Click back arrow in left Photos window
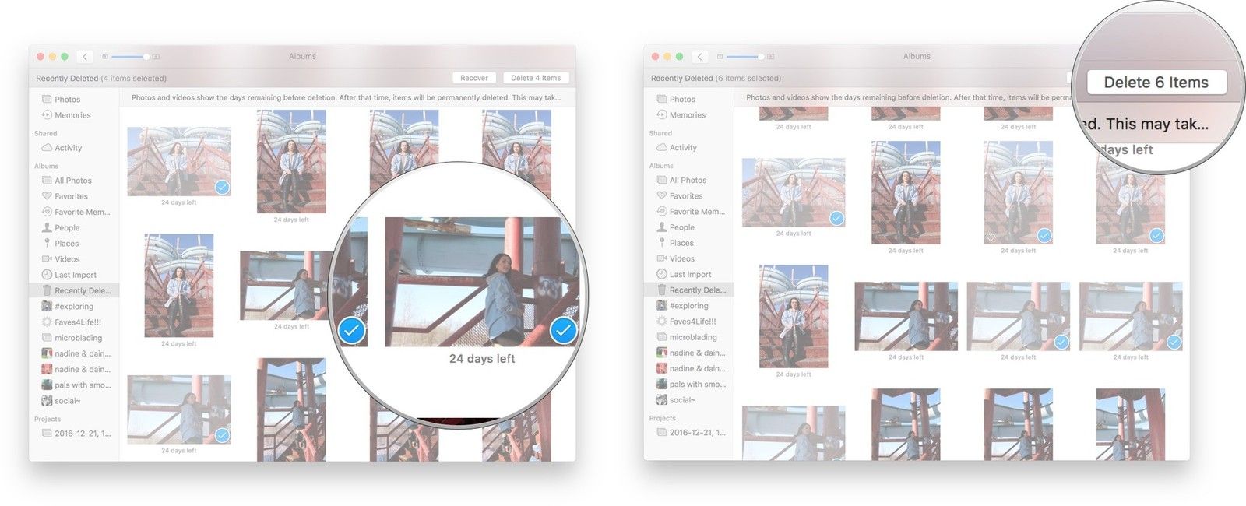The width and height of the screenshot is (1246, 506). (85, 57)
